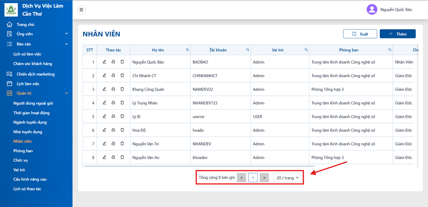Select Nhà tuyển dụng in sidebar

(28, 132)
